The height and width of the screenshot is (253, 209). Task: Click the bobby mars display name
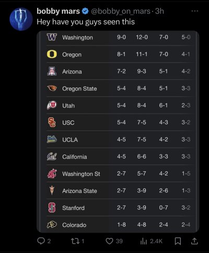(58, 11)
